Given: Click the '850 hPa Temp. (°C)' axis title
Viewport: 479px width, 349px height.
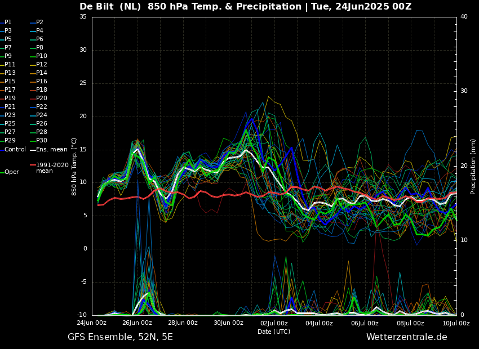Looking at the screenshot, I should pos(74,167).
